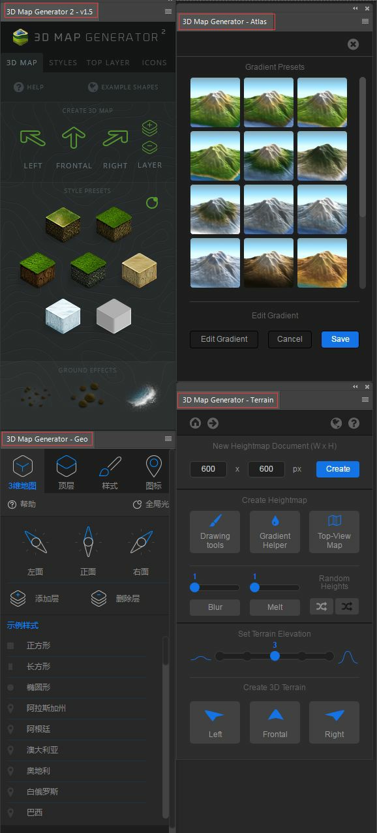
Task: Open EXAMPLE SHAPES globe link
Action: coord(123,87)
